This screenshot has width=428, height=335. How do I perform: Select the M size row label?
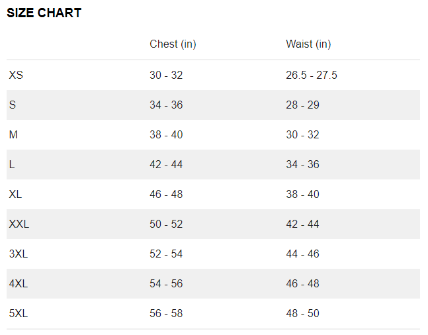13,134
